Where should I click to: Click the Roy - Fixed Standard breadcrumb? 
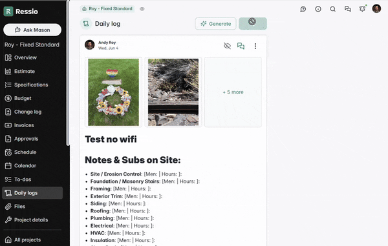[107, 8]
